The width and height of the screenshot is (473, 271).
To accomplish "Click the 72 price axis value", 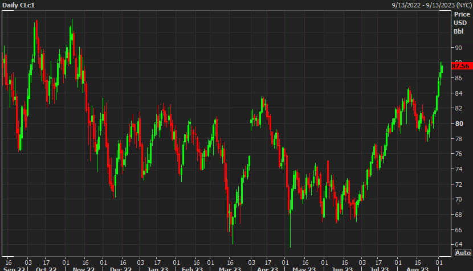I will pos(459,184).
